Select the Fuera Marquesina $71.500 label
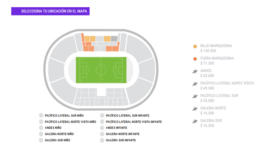260x145 pixels. 217,61
